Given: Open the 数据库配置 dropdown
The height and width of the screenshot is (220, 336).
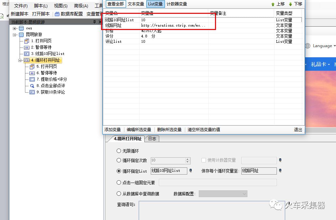Looking at the screenshot, I should pos(223,194).
